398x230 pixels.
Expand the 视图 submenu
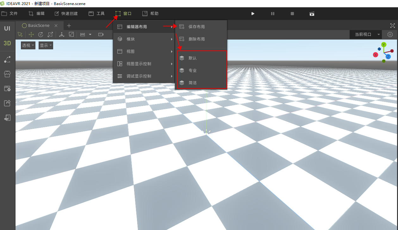144,52
